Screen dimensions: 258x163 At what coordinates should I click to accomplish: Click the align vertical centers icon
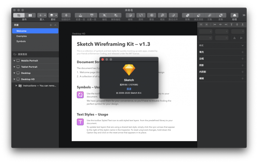click(237, 24)
